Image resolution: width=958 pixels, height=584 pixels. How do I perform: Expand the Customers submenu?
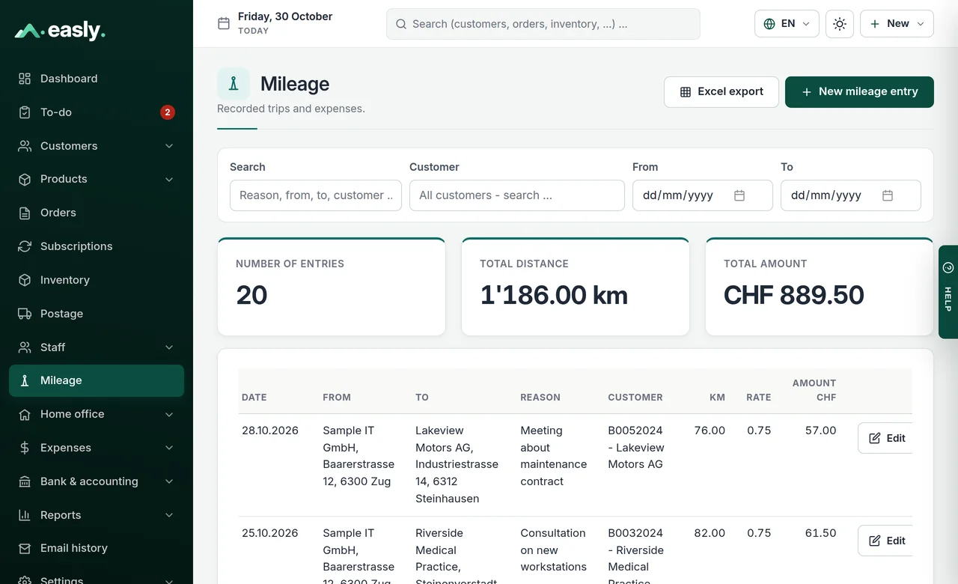coord(169,146)
